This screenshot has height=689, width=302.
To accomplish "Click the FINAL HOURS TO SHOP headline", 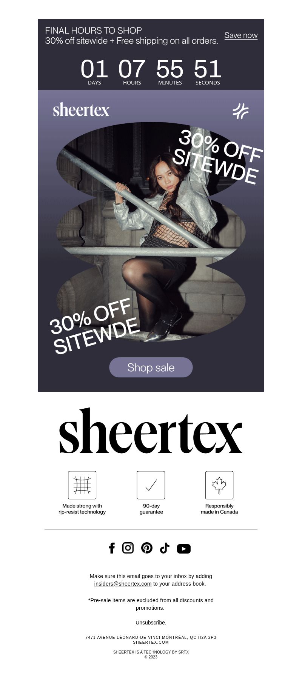I will click(x=94, y=31).
